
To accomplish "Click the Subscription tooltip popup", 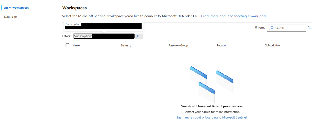I will [x=104, y=26].
